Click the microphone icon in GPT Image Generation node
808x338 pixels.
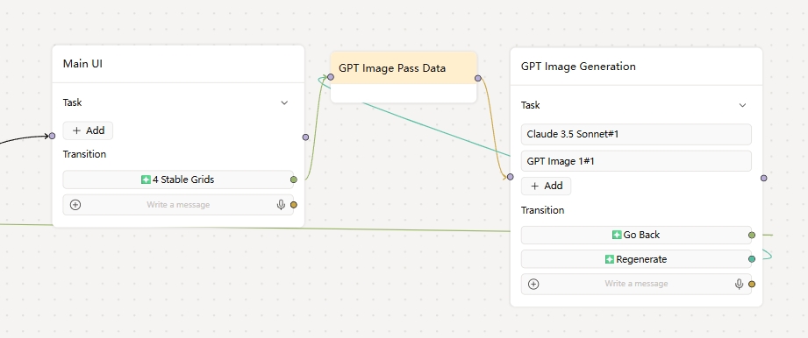click(739, 284)
